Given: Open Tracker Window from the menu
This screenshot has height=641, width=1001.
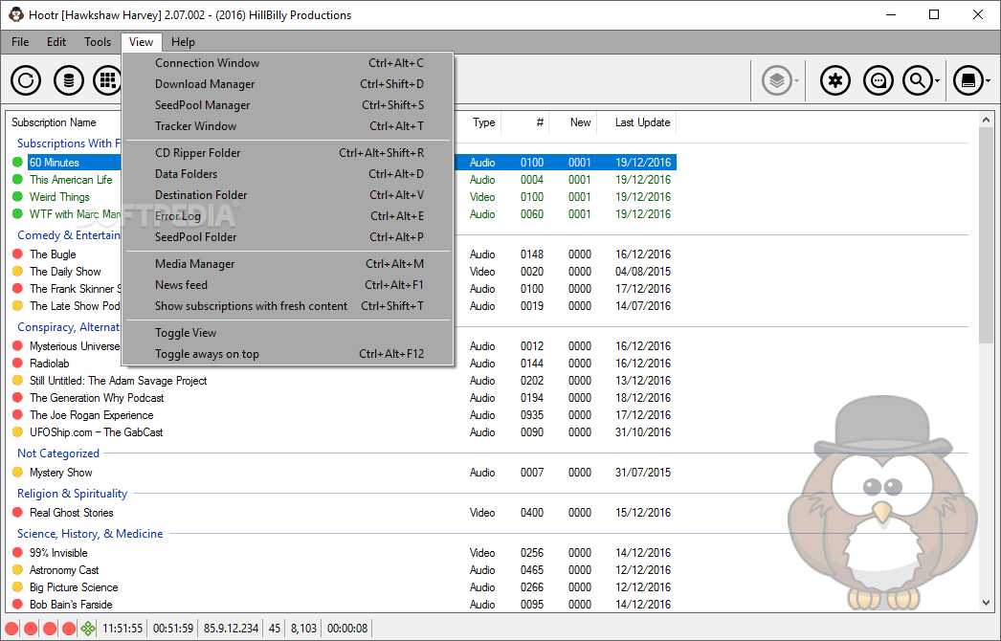Looking at the screenshot, I should point(288,126).
